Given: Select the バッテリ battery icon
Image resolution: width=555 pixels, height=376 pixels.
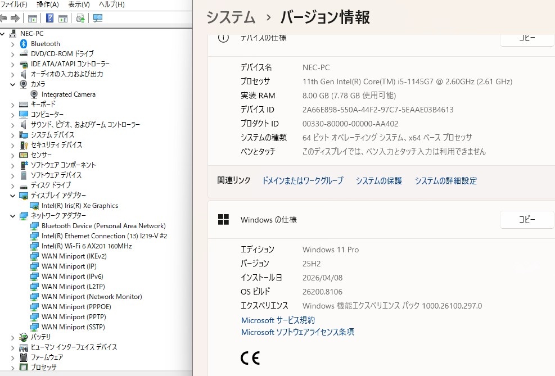Looking at the screenshot, I should pos(24,337).
